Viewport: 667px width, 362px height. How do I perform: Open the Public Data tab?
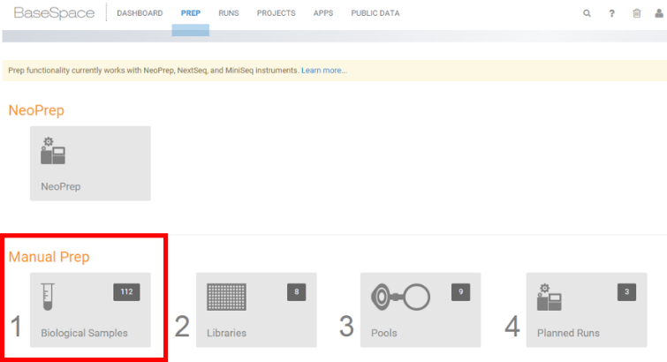[375, 13]
